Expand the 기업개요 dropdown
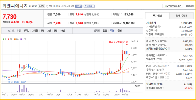 [x=89, y=6]
